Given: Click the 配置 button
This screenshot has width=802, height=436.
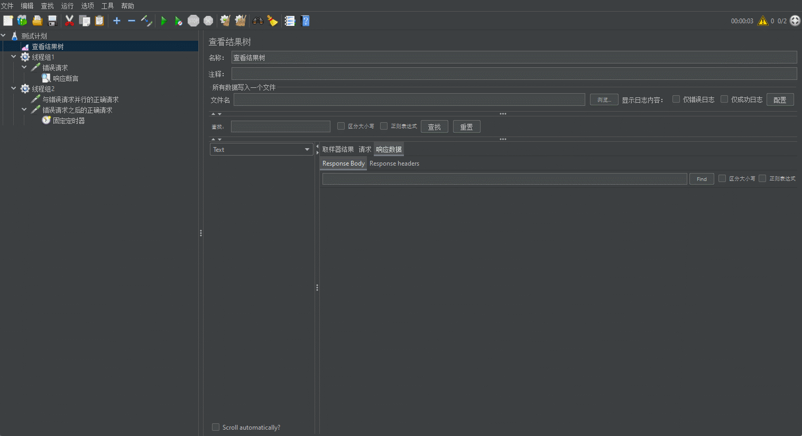Looking at the screenshot, I should 780,99.
